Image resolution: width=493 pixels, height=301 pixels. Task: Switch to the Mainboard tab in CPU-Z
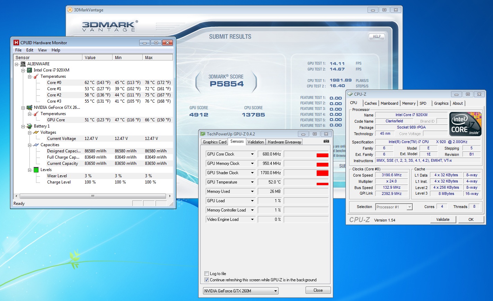point(389,103)
